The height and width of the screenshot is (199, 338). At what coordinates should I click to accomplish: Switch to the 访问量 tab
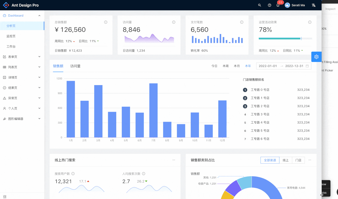coord(75,66)
